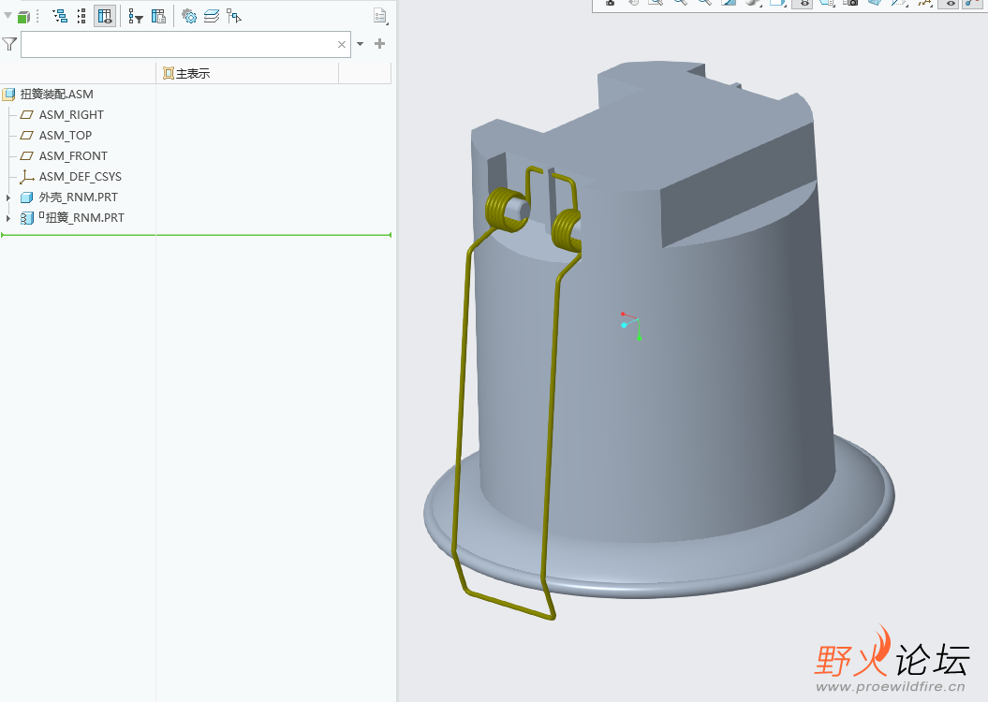988x702 pixels.
Task: Expand the 外壳_RNM.PRT tree node
Action: 8,197
